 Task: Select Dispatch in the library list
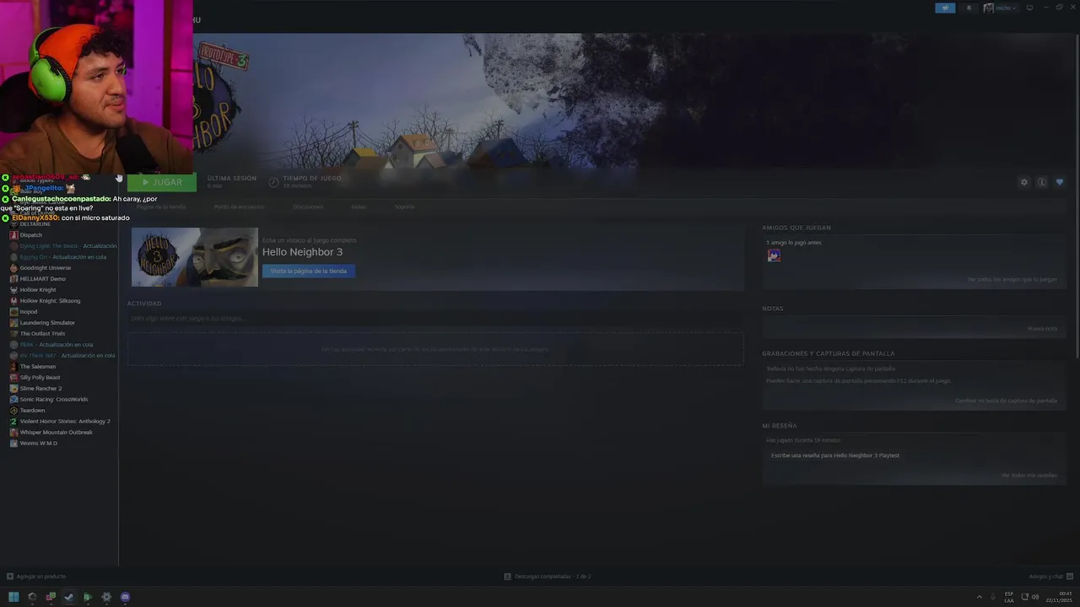[x=31, y=235]
